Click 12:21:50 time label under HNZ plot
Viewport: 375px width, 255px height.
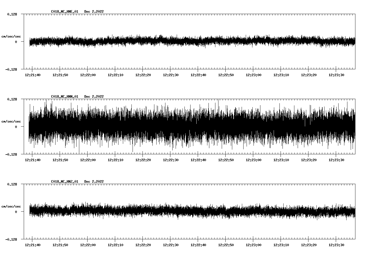[60, 245]
